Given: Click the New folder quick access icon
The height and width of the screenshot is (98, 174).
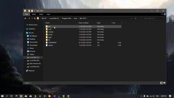Looking at the screenshot, I should 32,11.
